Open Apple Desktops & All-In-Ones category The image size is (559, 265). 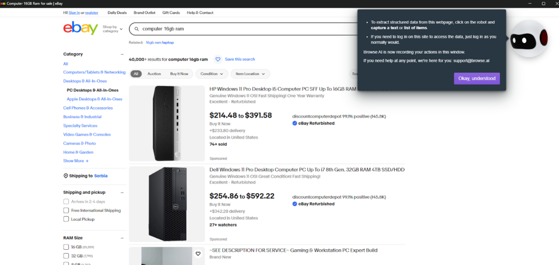click(94, 99)
